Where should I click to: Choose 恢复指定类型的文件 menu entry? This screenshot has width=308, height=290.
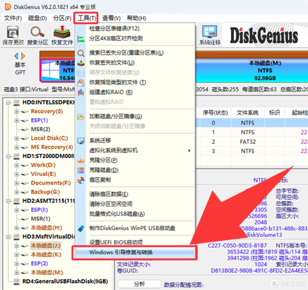[x=118, y=82]
